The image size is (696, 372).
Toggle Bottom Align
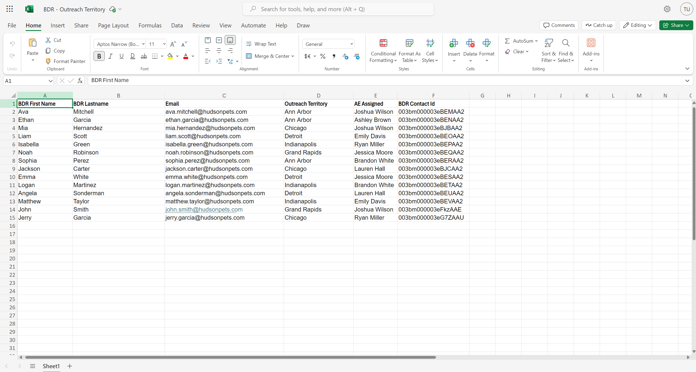click(230, 40)
